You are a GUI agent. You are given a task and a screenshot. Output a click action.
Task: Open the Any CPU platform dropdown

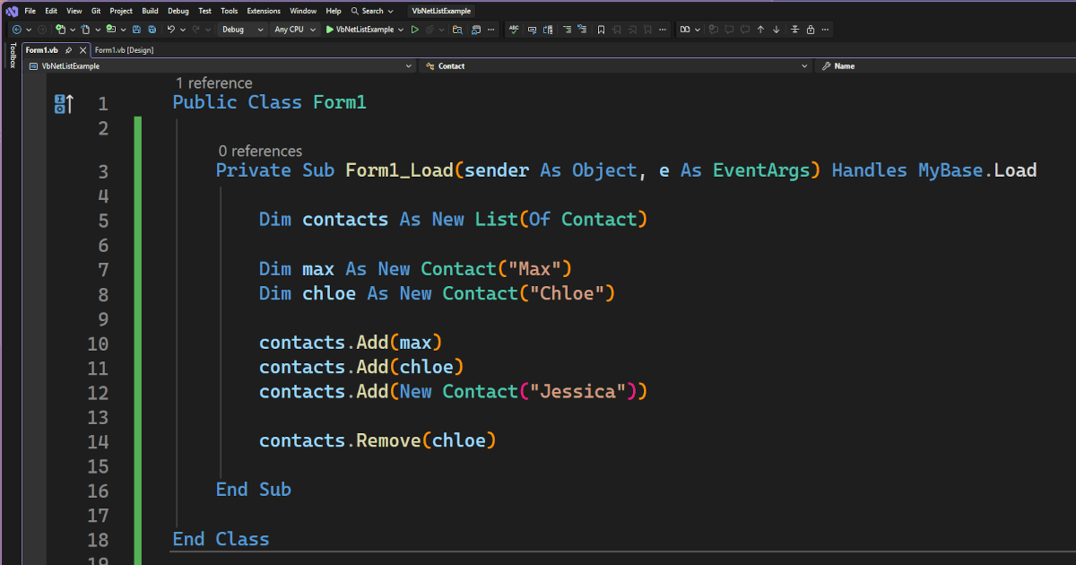pyautogui.click(x=291, y=30)
